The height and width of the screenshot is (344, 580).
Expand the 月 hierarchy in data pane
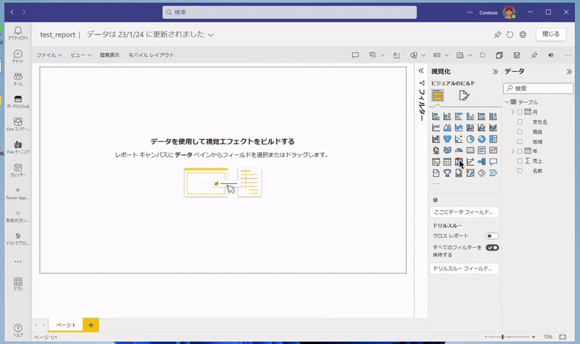[x=513, y=112]
